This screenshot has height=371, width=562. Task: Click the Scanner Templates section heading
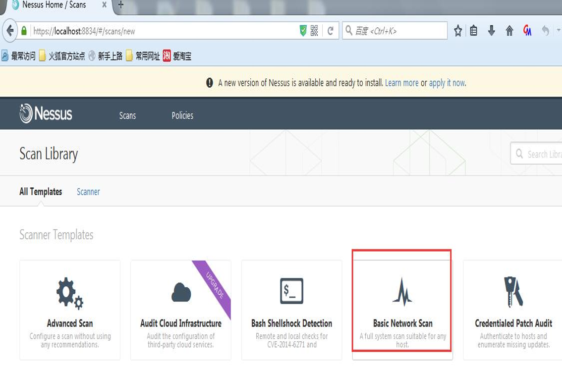coord(56,235)
